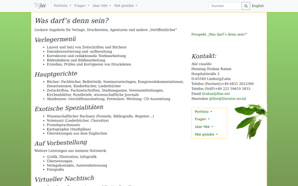Click the "Hospitalstraße 3" address line
This screenshot has width=298, height=186.
[x=205, y=73]
